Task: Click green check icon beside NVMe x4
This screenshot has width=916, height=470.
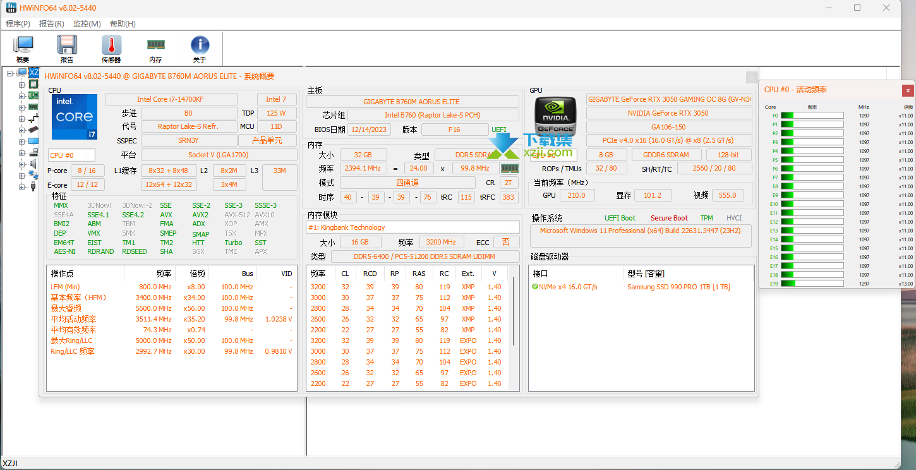Action: coord(535,287)
